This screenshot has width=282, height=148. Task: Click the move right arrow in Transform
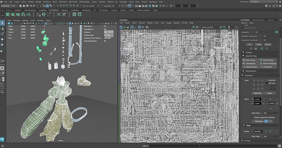point(277,103)
